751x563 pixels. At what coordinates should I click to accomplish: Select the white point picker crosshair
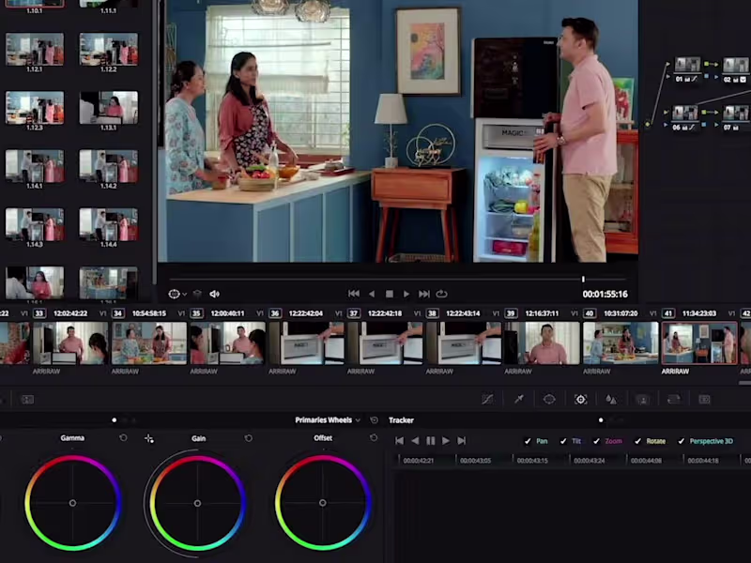(149, 438)
